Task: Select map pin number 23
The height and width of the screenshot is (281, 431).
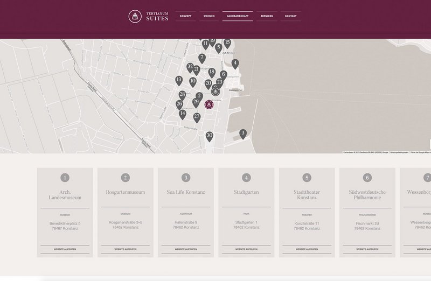Action: click(219, 83)
